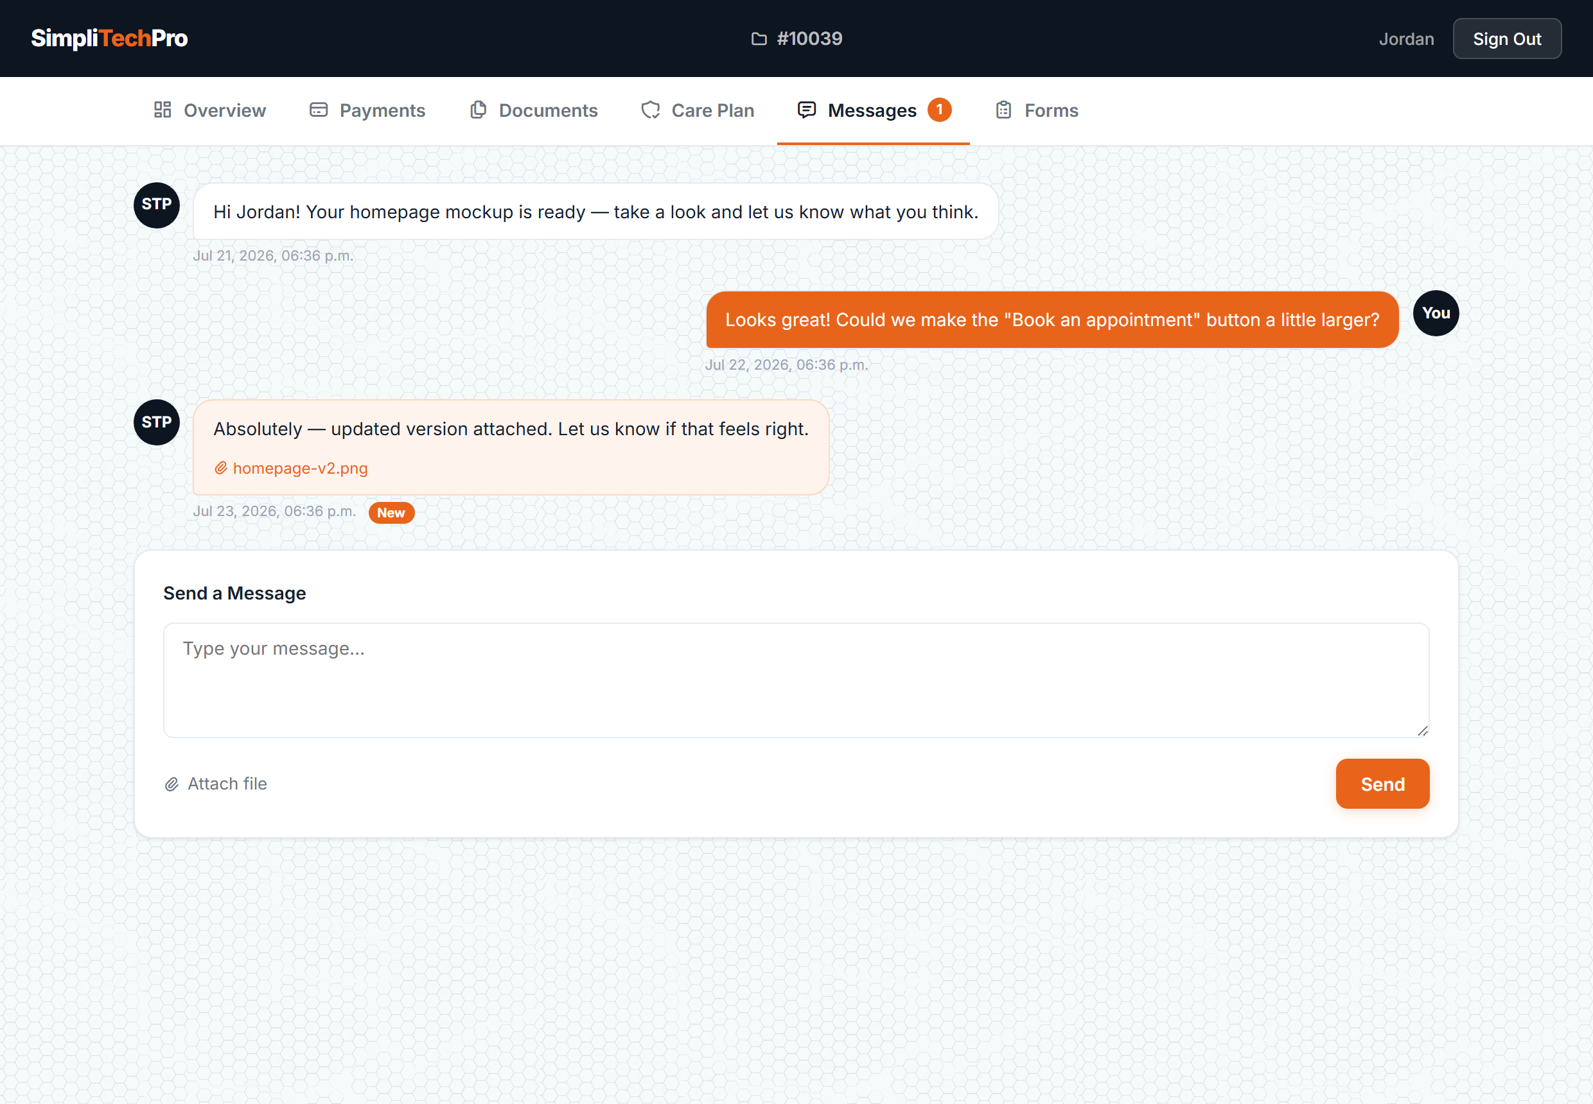1593x1104 pixels.
Task: Click the Jul 21, 2026 timestamp
Action: click(x=273, y=256)
